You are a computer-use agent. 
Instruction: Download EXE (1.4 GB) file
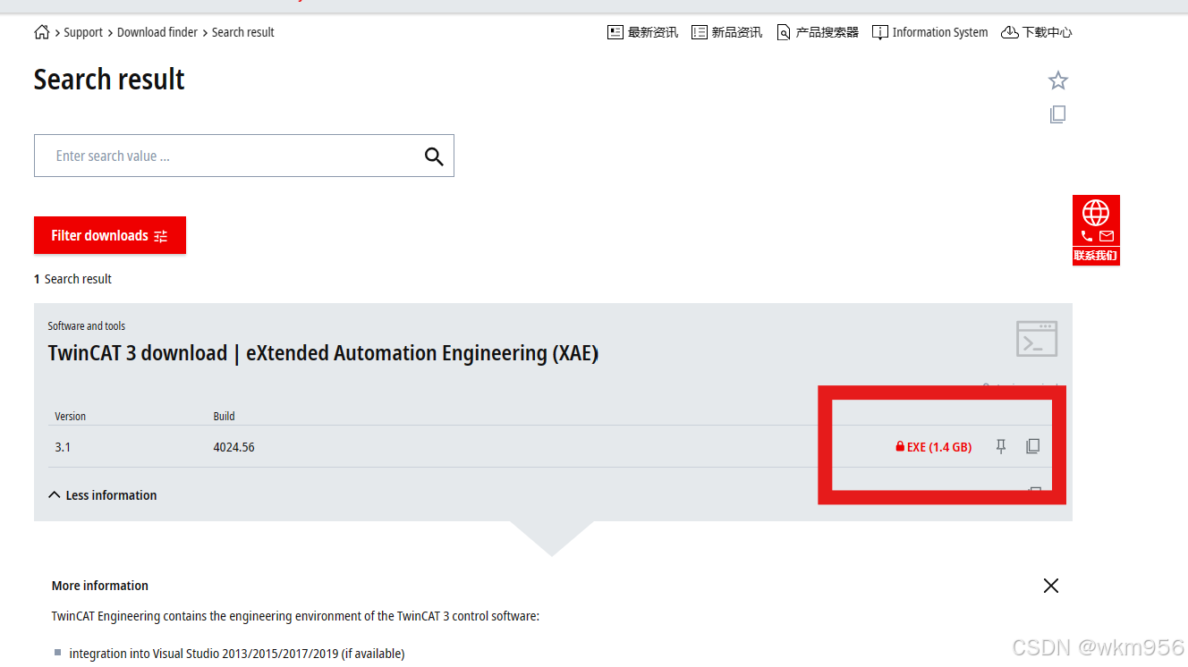pyautogui.click(x=938, y=447)
